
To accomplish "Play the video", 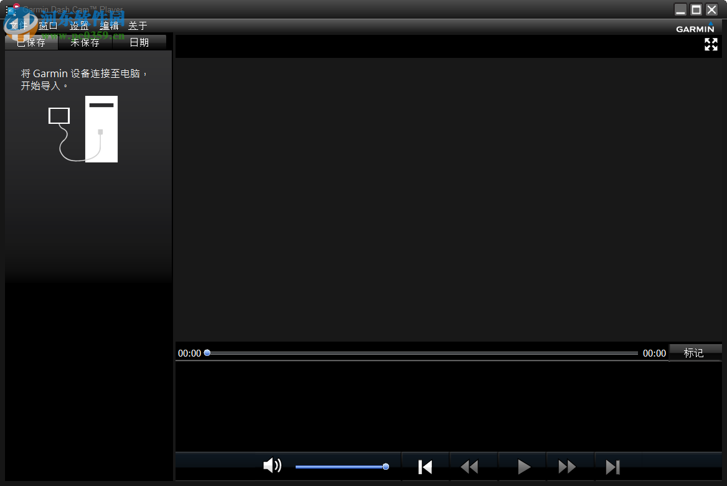I will (x=523, y=467).
